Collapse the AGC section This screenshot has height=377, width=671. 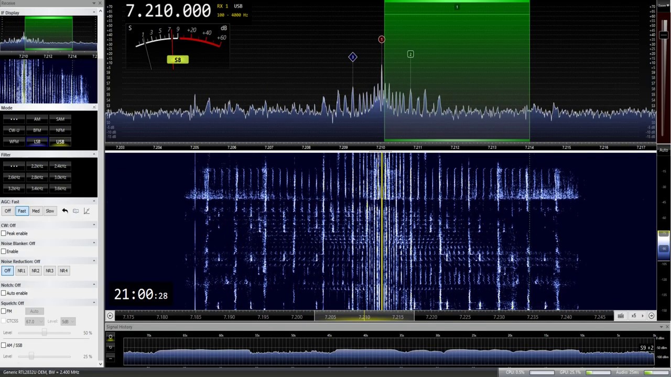pyautogui.click(x=94, y=202)
